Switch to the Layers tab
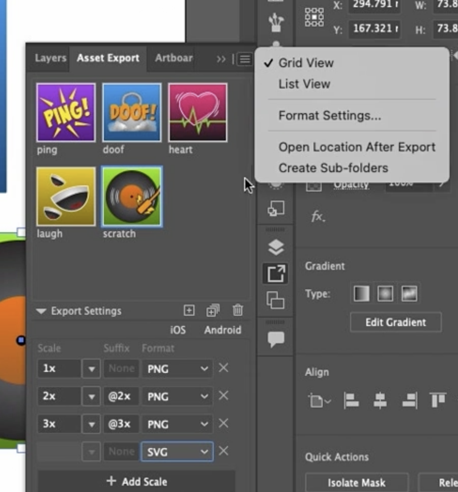 click(x=50, y=59)
